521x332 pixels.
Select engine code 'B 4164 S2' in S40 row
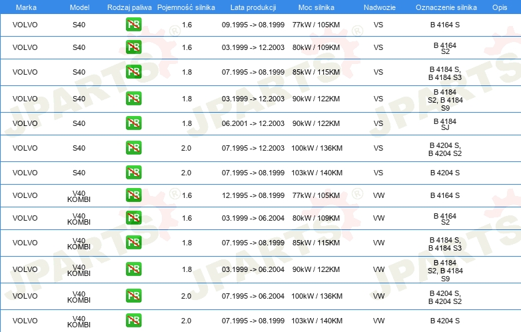445,48
